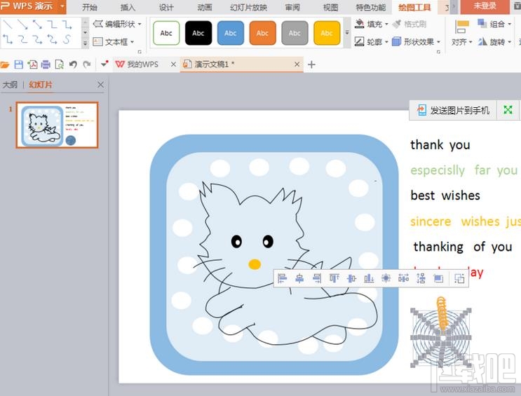Switch to the 动画 ribbon tab
521x396 pixels.
pos(204,7)
